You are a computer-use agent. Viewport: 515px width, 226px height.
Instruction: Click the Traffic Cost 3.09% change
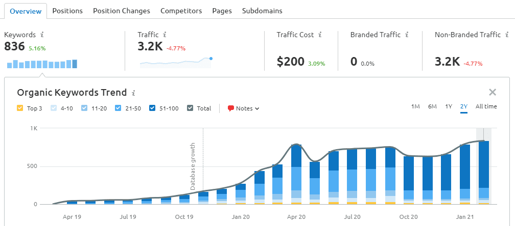(x=316, y=64)
